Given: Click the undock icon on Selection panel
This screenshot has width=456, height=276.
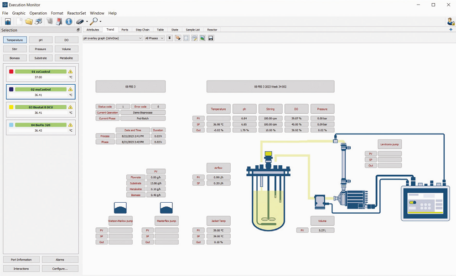Looking at the screenshot, I should (x=78, y=30).
